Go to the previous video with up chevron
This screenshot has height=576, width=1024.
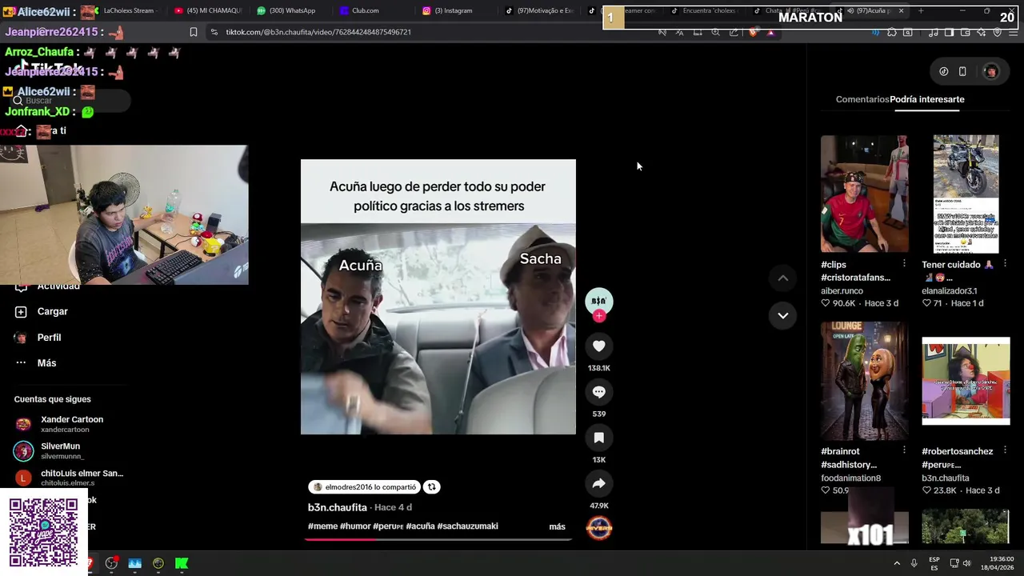[x=782, y=278]
